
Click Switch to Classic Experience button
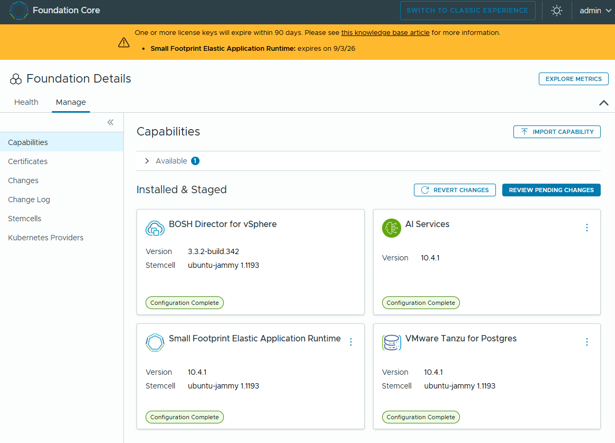467,11
